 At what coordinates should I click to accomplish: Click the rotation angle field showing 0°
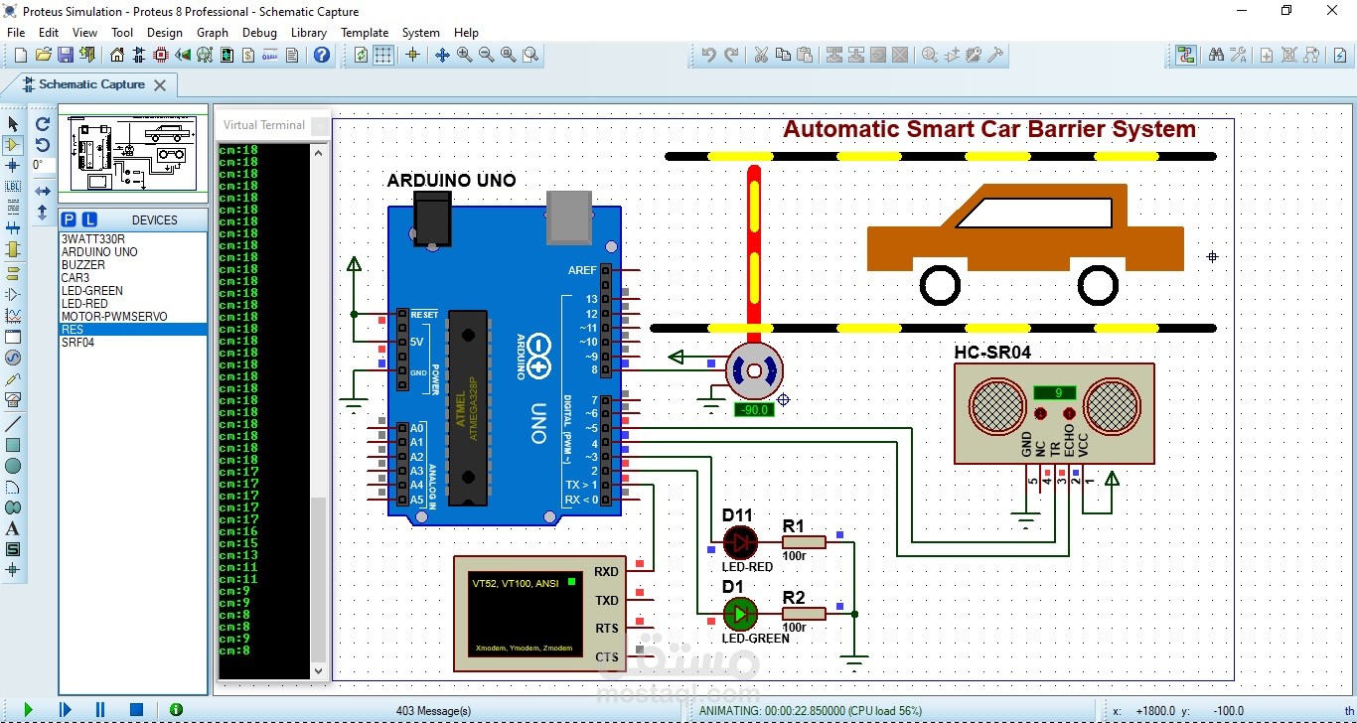pos(43,166)
